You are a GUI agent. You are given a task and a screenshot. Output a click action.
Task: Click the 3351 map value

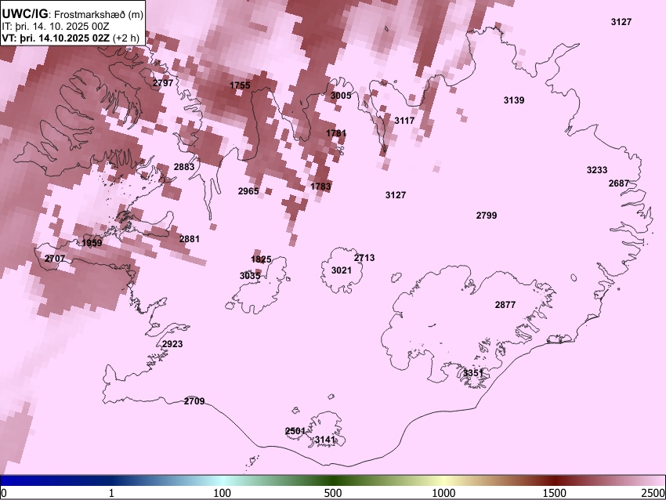pos(472,373)
